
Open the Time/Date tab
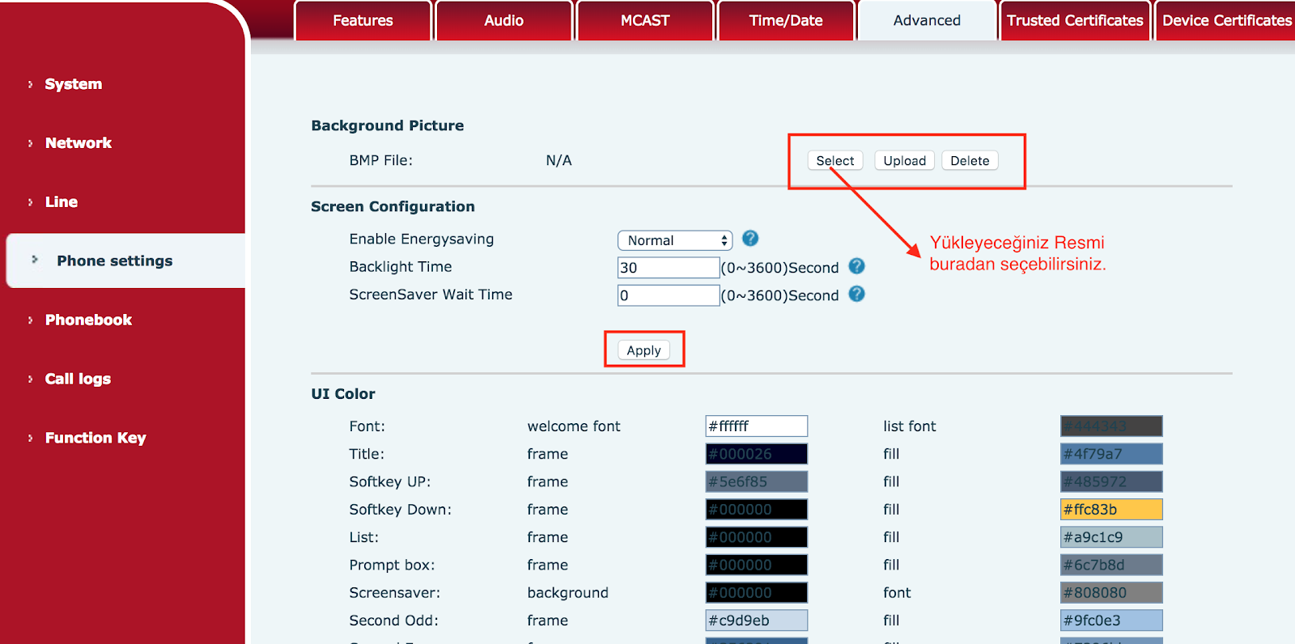coord(785,21)
